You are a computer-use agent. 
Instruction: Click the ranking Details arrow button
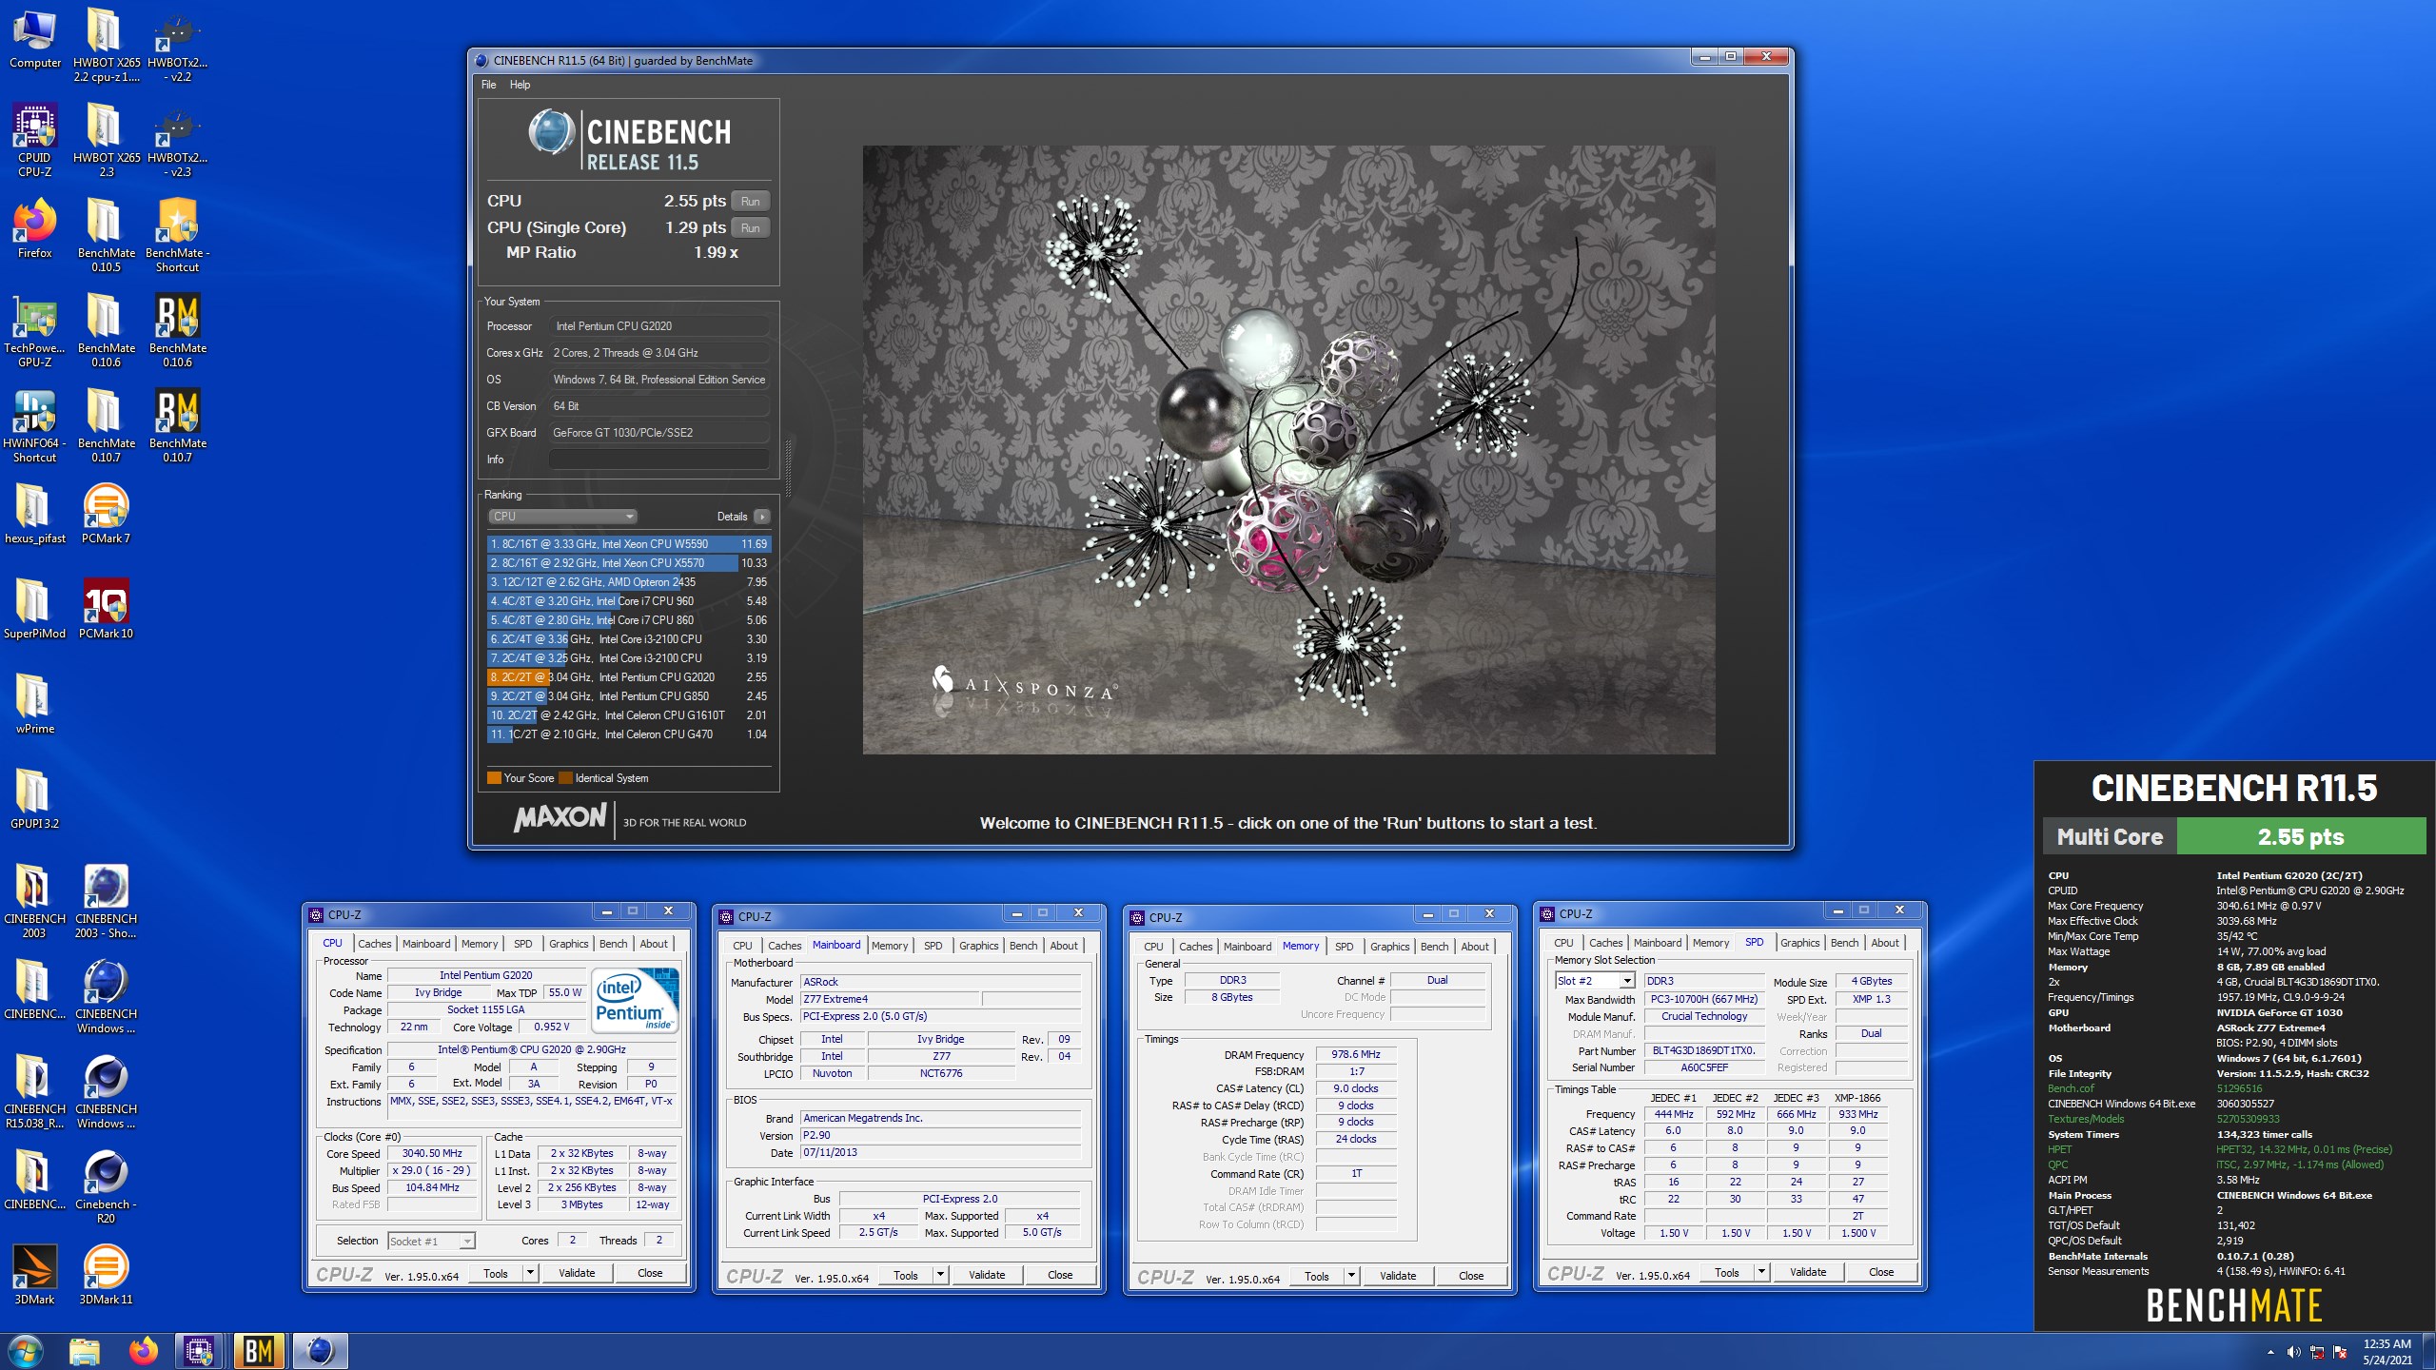point(761,517)
